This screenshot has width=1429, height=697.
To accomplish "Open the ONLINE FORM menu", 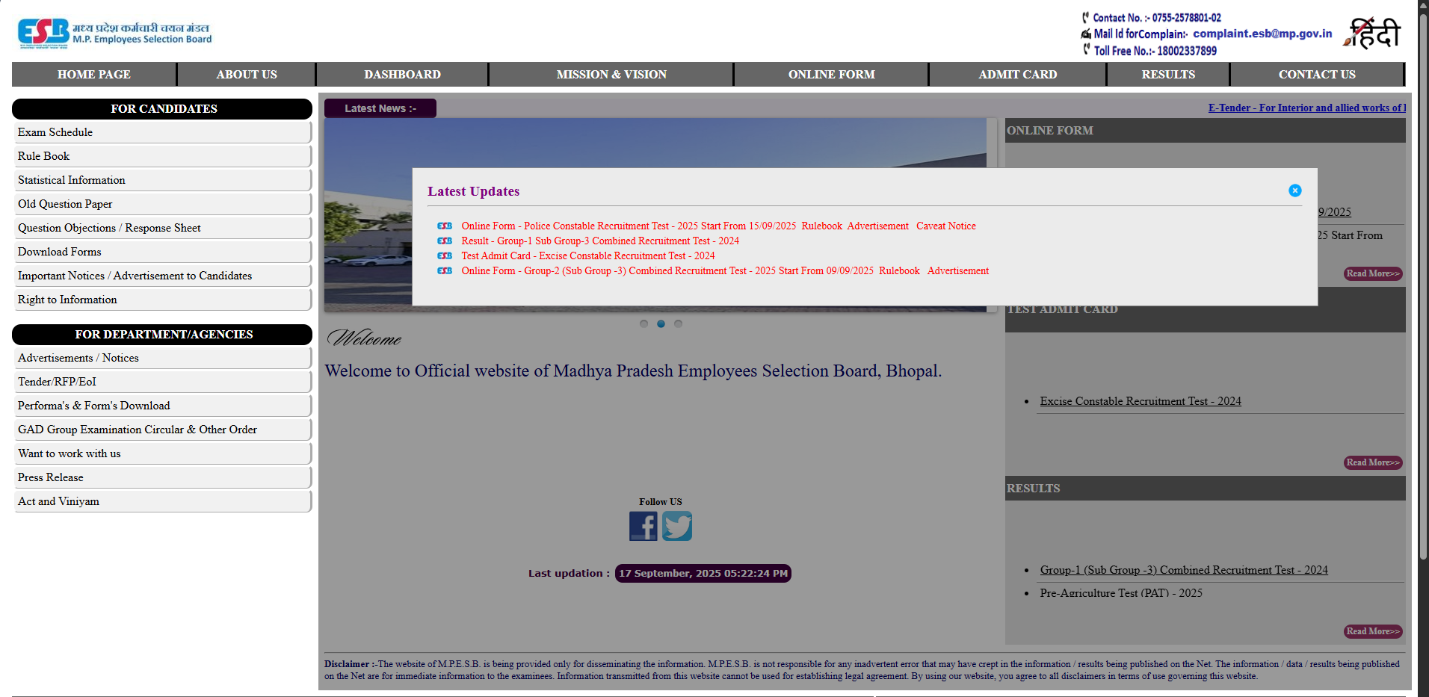I will point(831,75).
